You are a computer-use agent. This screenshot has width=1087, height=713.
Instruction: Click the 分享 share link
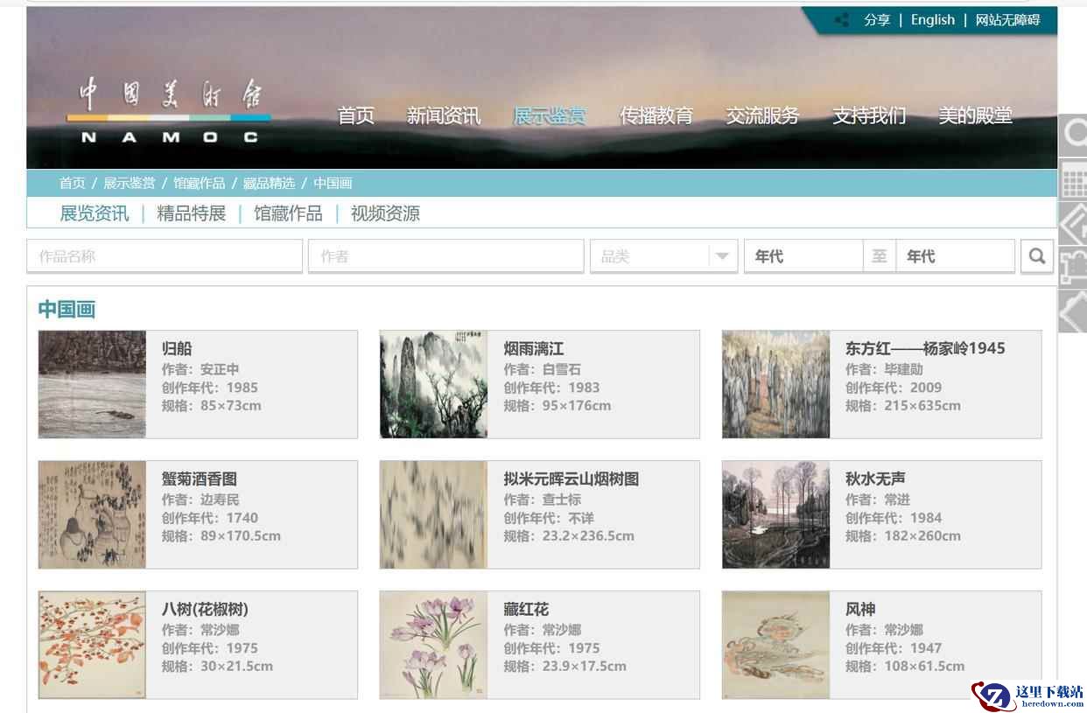(x=877, y=20)
